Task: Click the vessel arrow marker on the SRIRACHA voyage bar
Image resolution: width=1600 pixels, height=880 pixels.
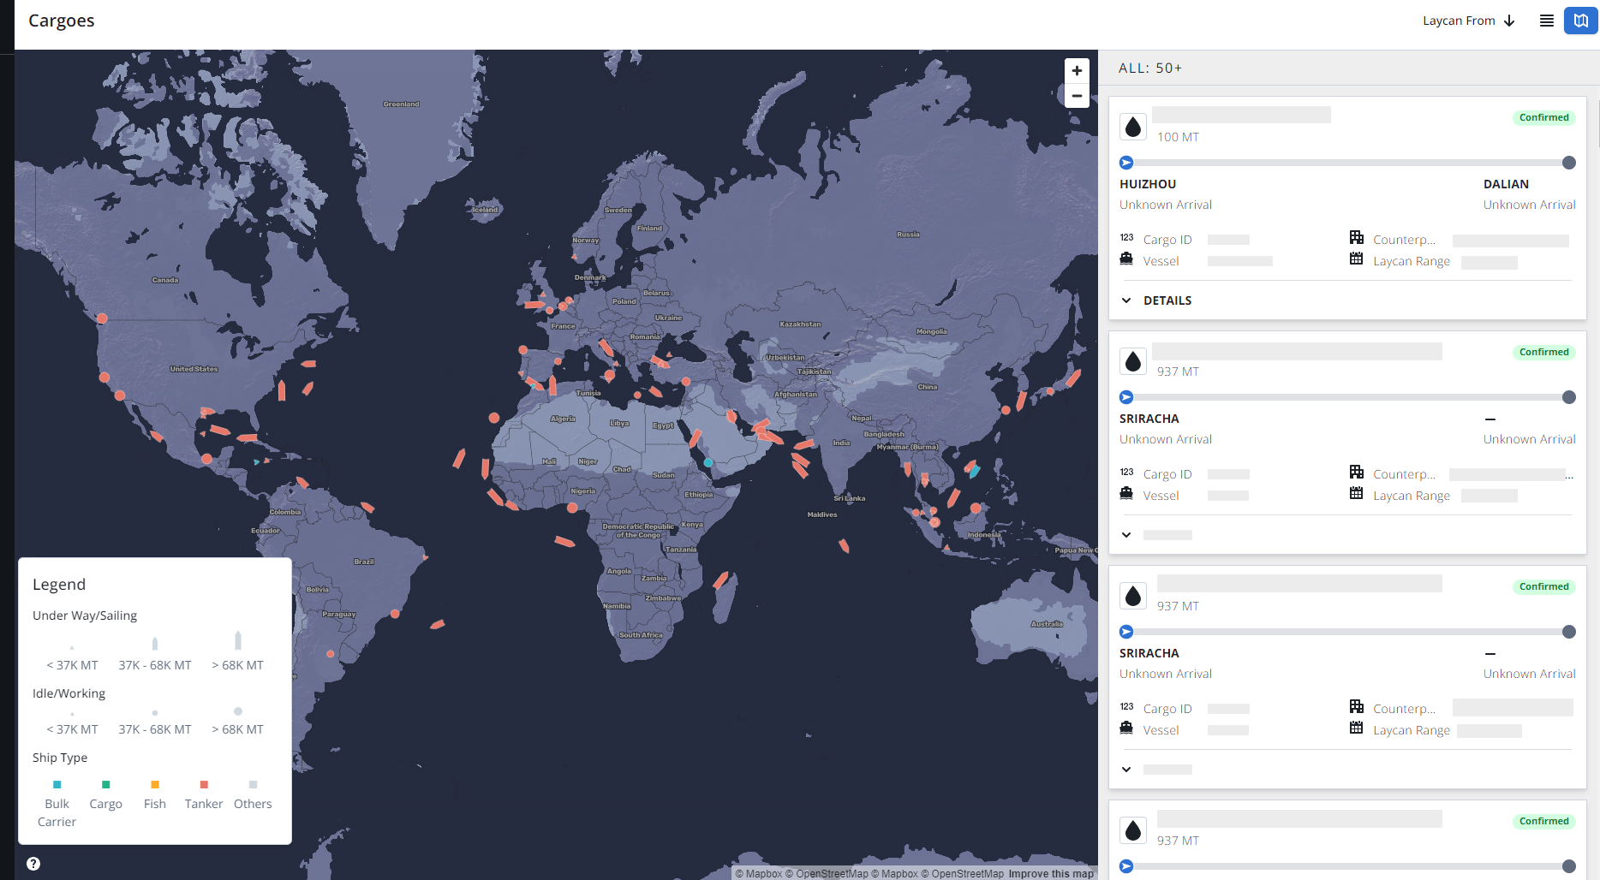Action: coord(1126,396)
